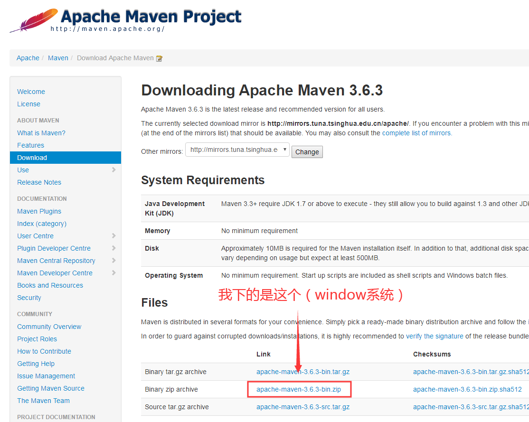Open the Features sidebar link
The width and height of the screenshot is (529, 422).
coord(31,145)
